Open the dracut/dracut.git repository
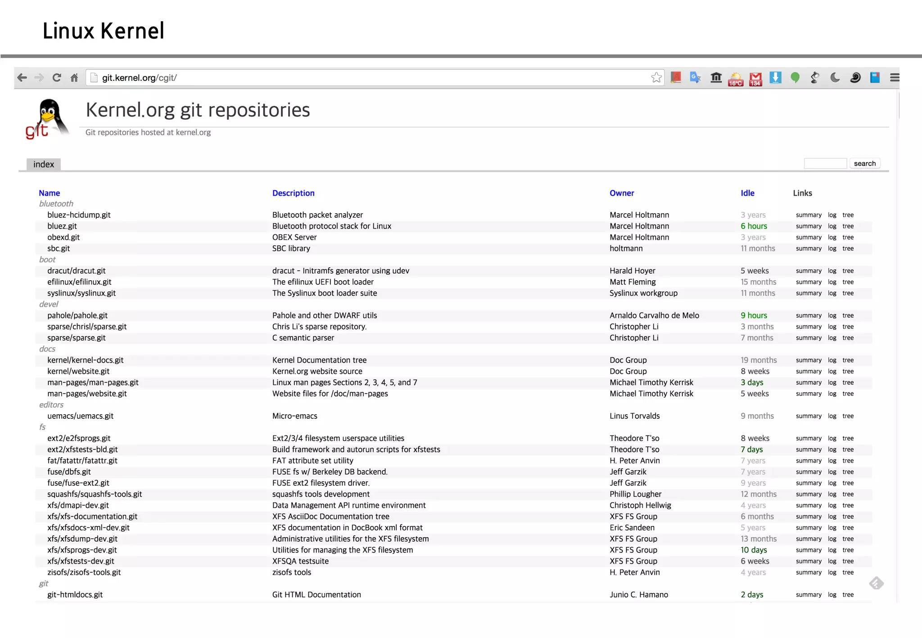The image size is (922, 638). click(77, 271)
